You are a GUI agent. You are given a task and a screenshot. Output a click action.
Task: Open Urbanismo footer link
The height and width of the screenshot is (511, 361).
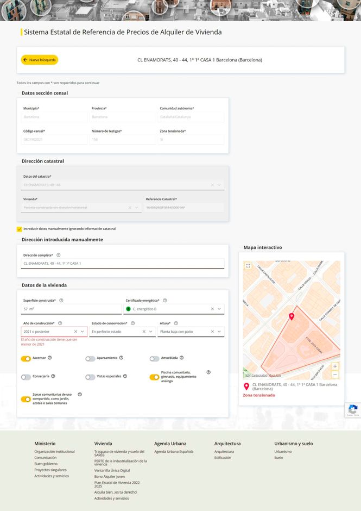coord(283,452)
